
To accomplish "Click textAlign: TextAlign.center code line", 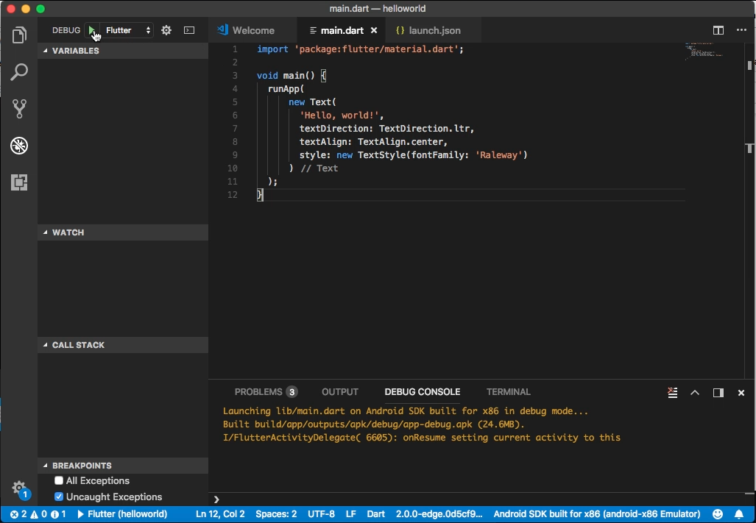I will tap(374, 141).
